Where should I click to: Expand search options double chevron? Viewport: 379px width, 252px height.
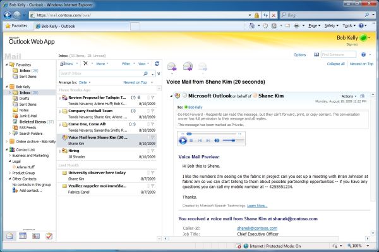point(159,73)
